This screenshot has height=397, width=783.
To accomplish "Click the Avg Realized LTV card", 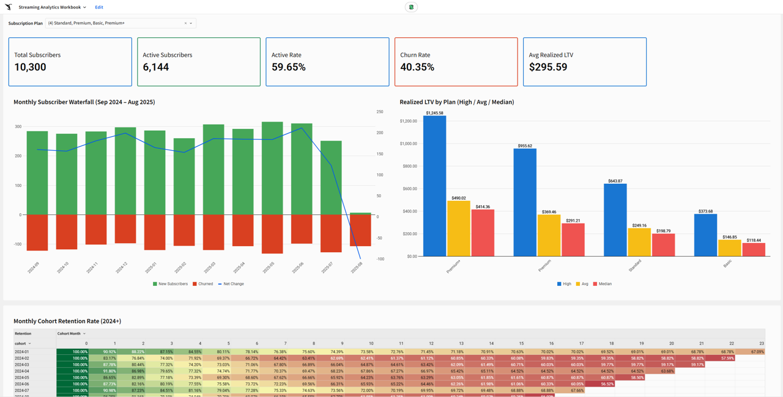I will point(584,62).
